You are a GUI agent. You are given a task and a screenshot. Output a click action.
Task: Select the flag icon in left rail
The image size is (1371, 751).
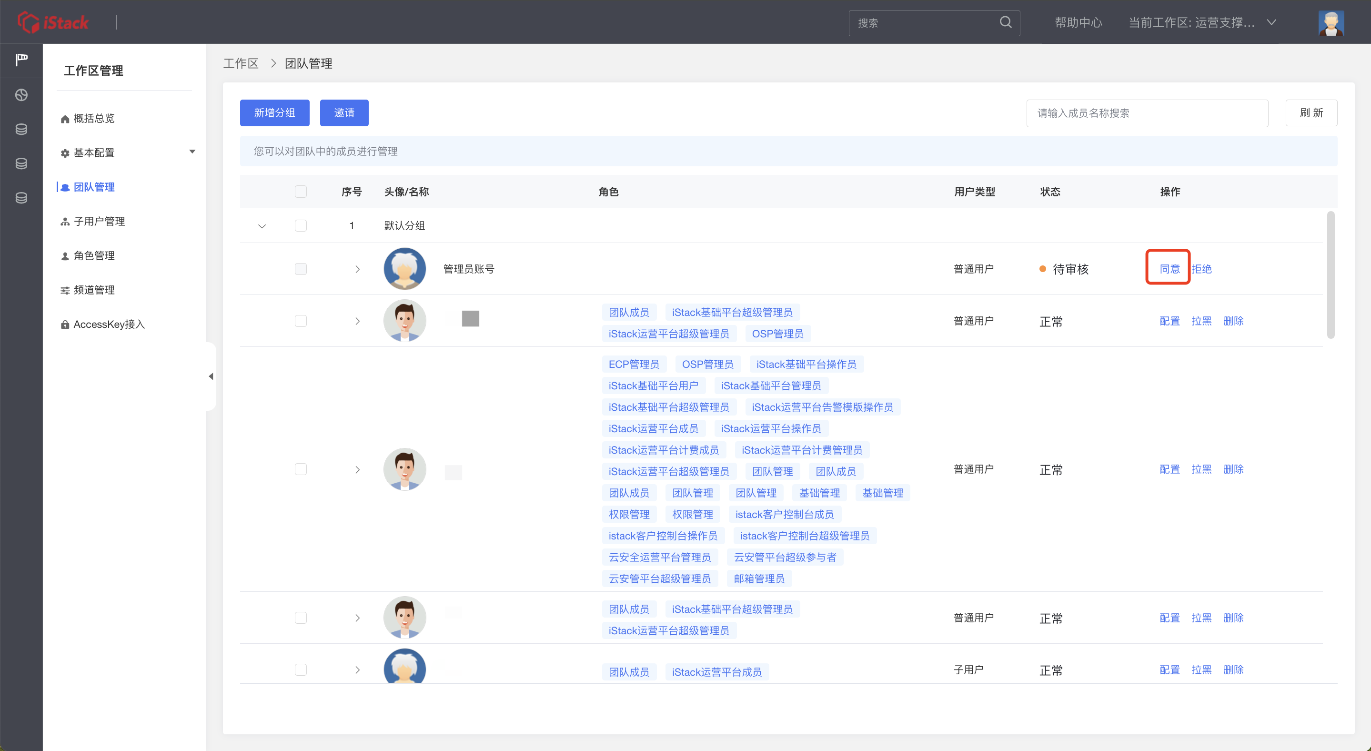[x=21, y=60]
